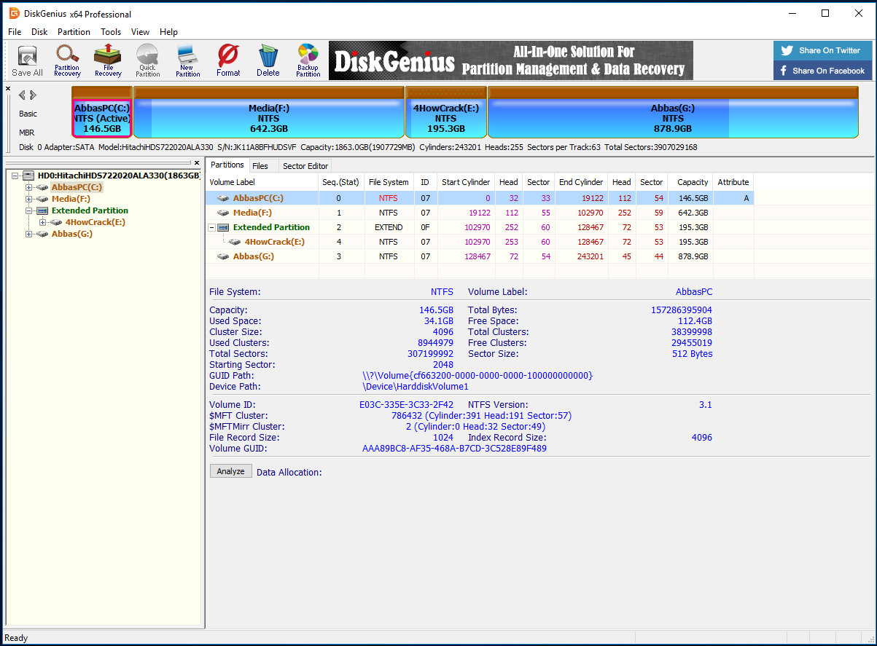Click the File System column header
877x646 pixels.
coord(389,182)
